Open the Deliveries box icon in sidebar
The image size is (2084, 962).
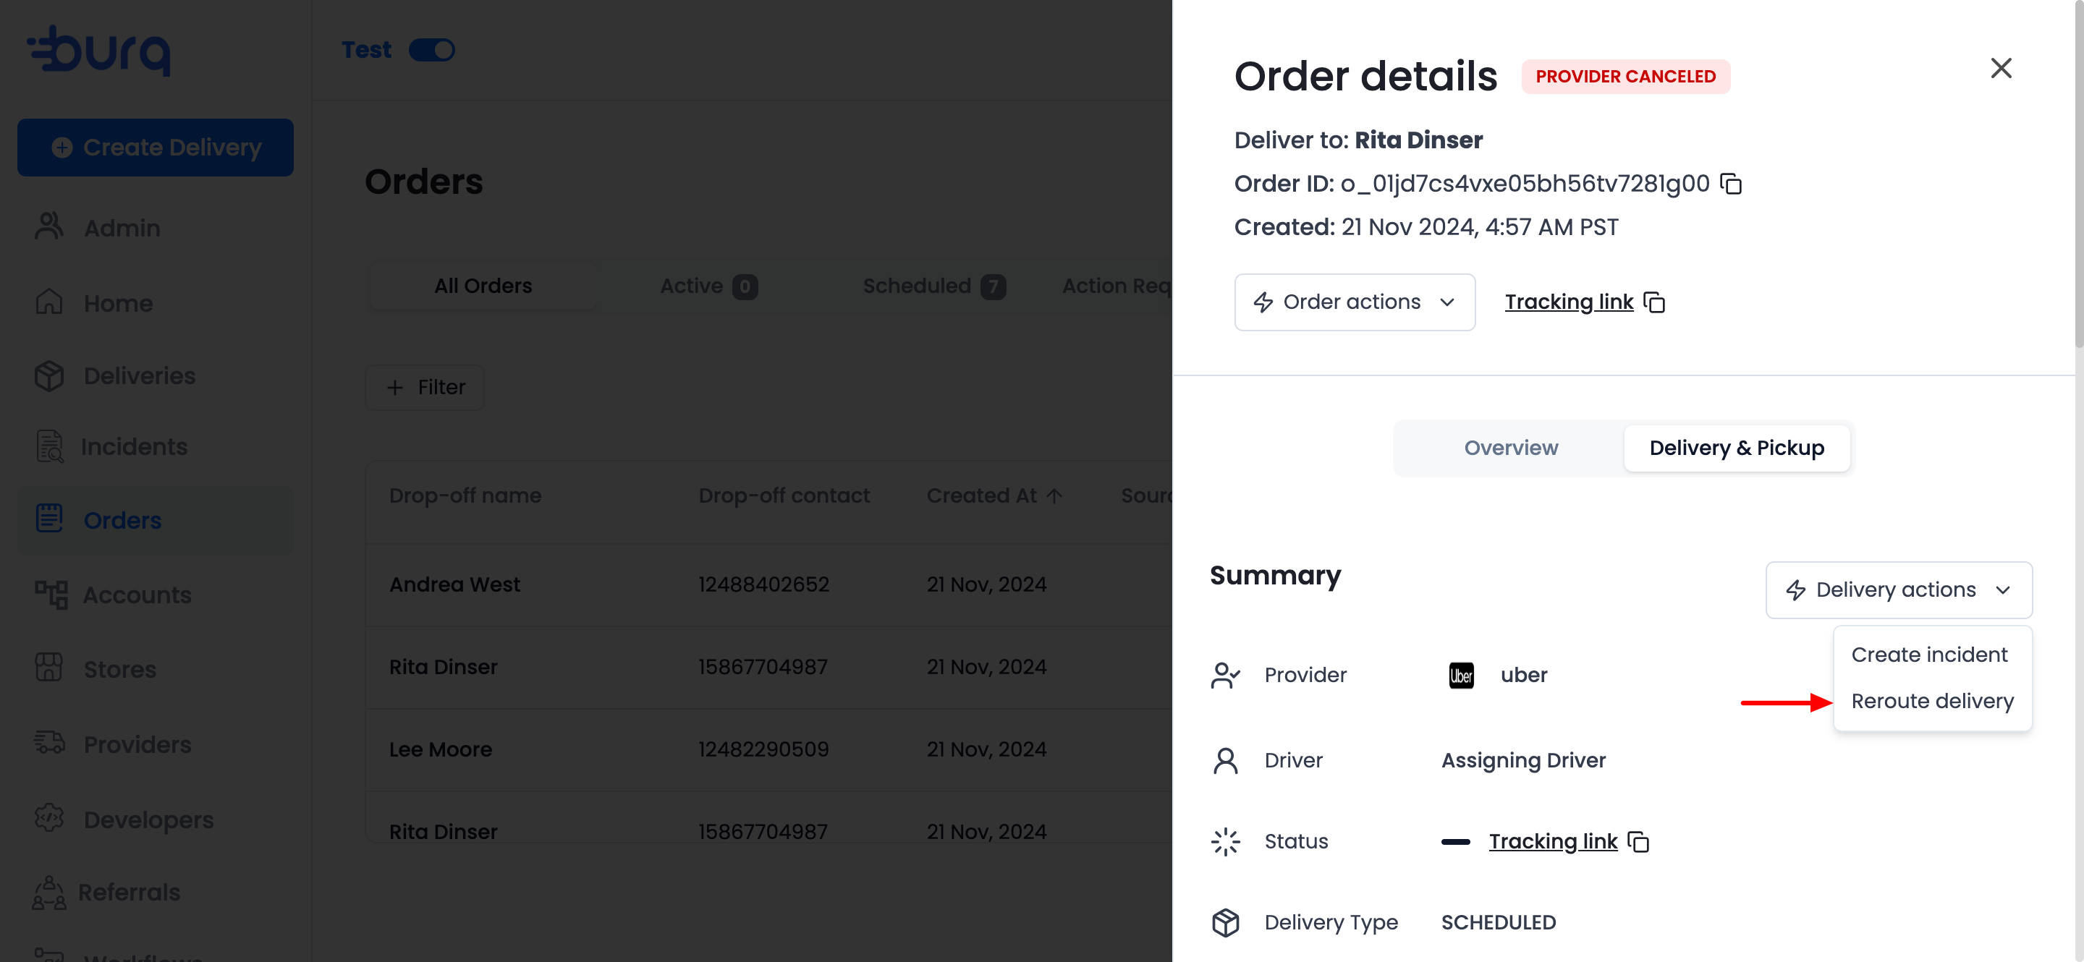(49, 376)
